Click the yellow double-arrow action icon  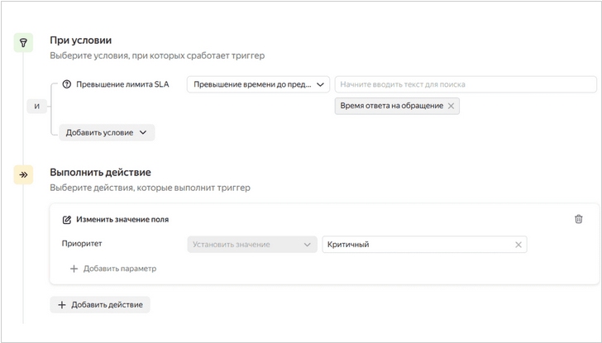point(23,175)
